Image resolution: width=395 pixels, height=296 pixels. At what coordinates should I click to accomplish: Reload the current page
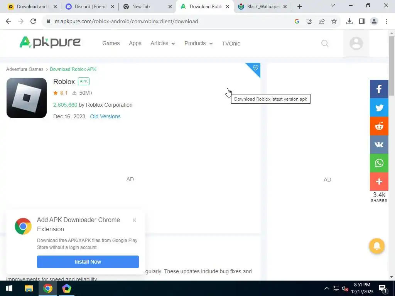(x=33, y=22)
